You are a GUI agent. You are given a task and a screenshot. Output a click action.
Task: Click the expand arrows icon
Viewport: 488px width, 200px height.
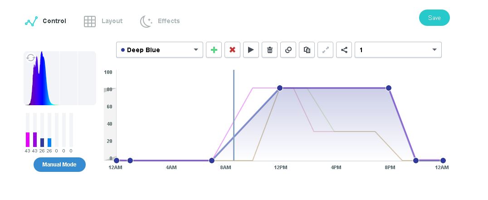[x=325, y=50]
